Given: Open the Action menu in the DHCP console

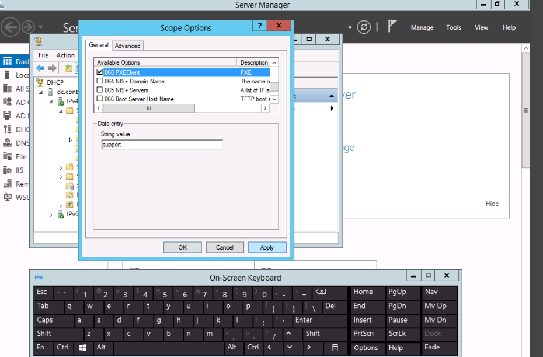Looking at the screenshot, I should (65, 55).
